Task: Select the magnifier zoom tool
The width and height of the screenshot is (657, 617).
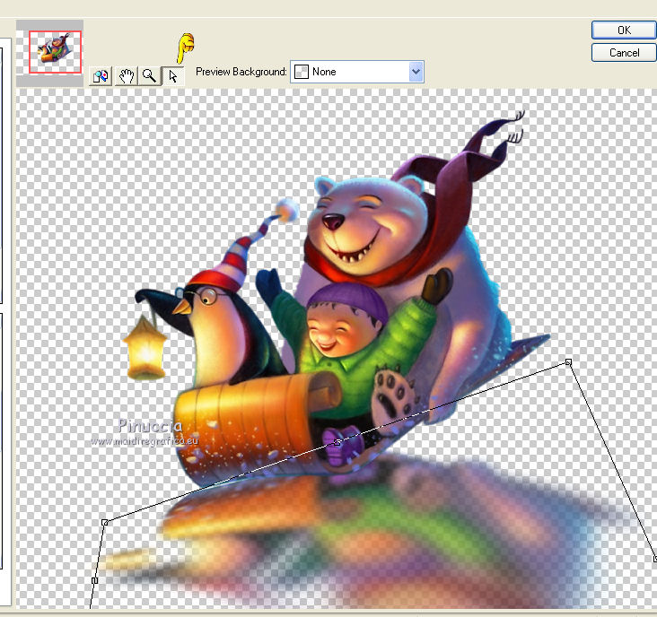Action: 150,75
